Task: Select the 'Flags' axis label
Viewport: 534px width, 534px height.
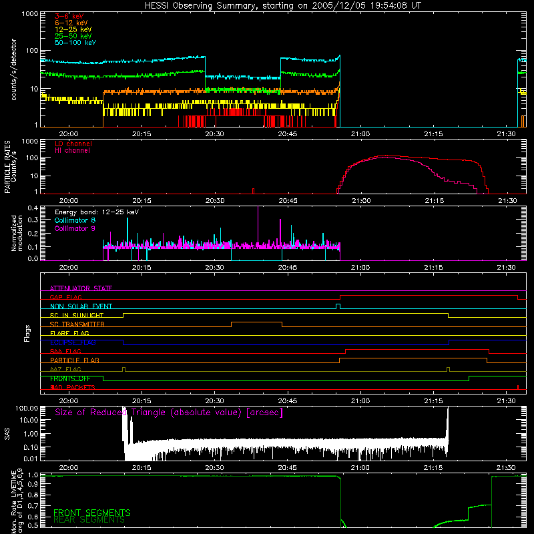Action: pyautogui.click(x=27, y=333)
